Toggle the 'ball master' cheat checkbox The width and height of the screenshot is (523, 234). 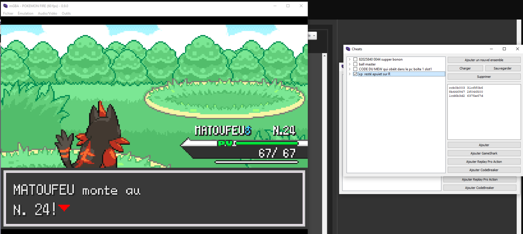pyautogui.click(x=355, y=64)
